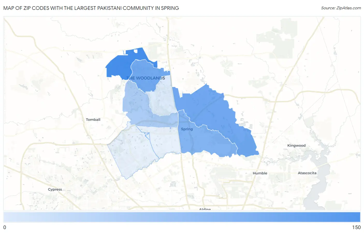
Task: Click the Cypress label on map
Action: [x=55, y=189]
